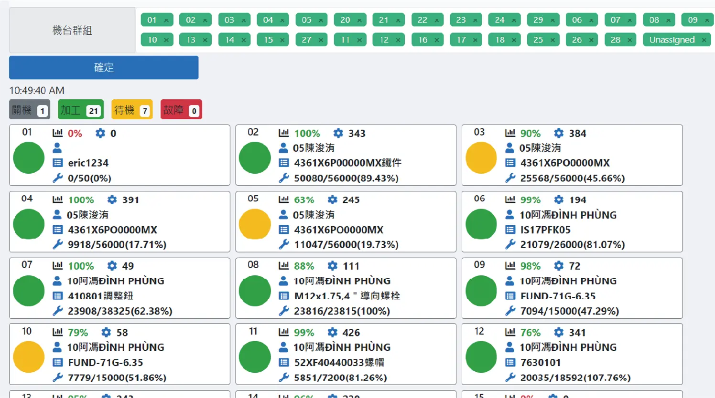
Task: Remove tag 29 from the group selector
Action: point(552,20)
